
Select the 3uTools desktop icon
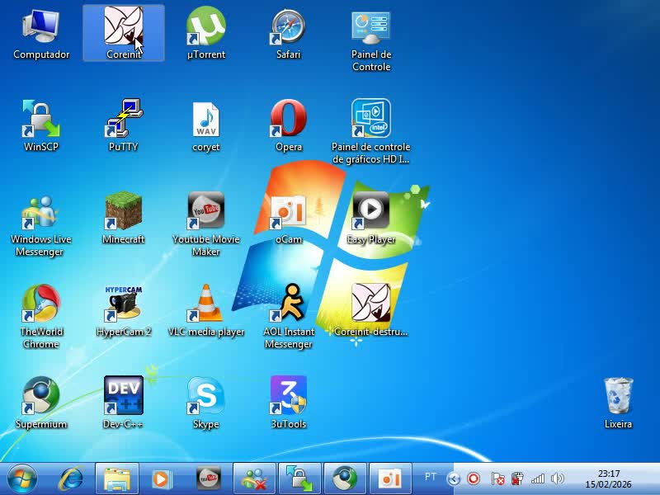click(x=288, y=398)
